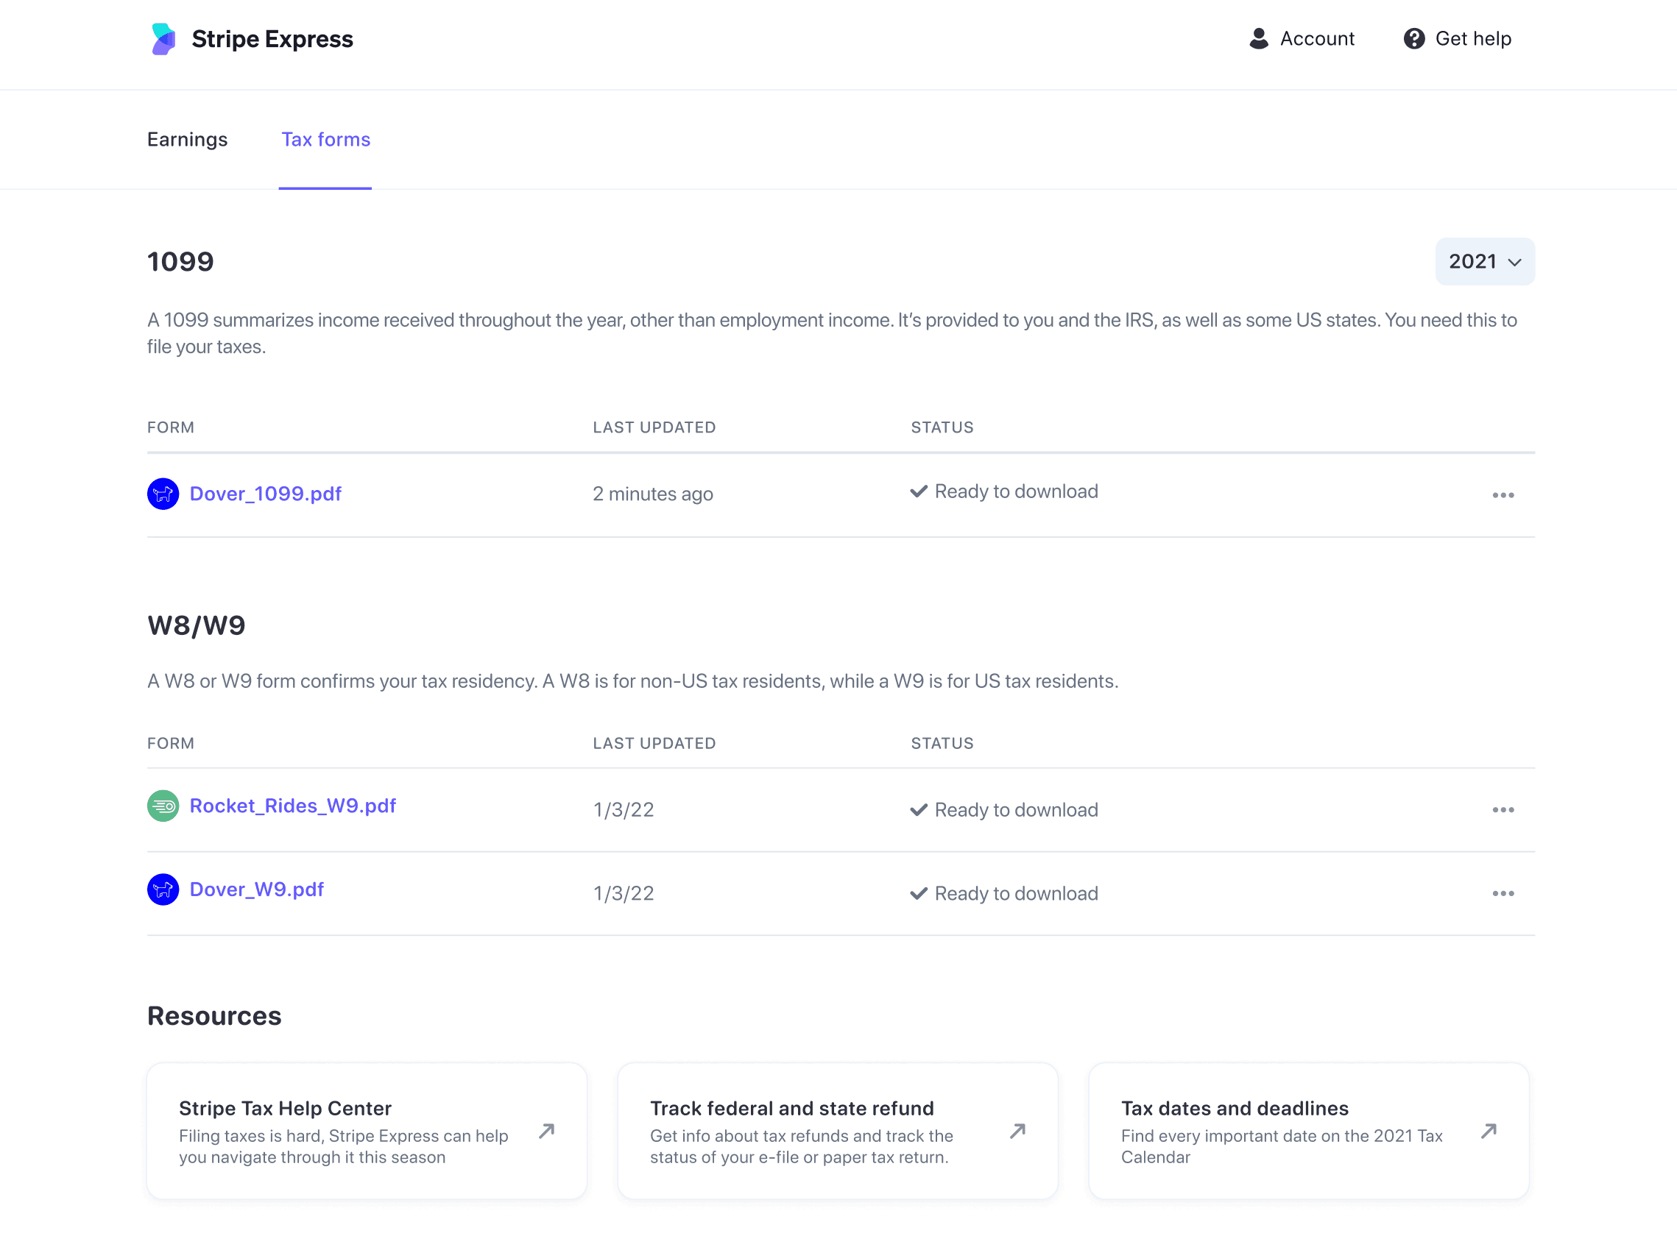Click the three-dot menu for Rocket_Rides_W9.pdf
Image resolution: width=1677 pixels, height=1236 pixels.
pyautogui.click(x=1504, y=809)
